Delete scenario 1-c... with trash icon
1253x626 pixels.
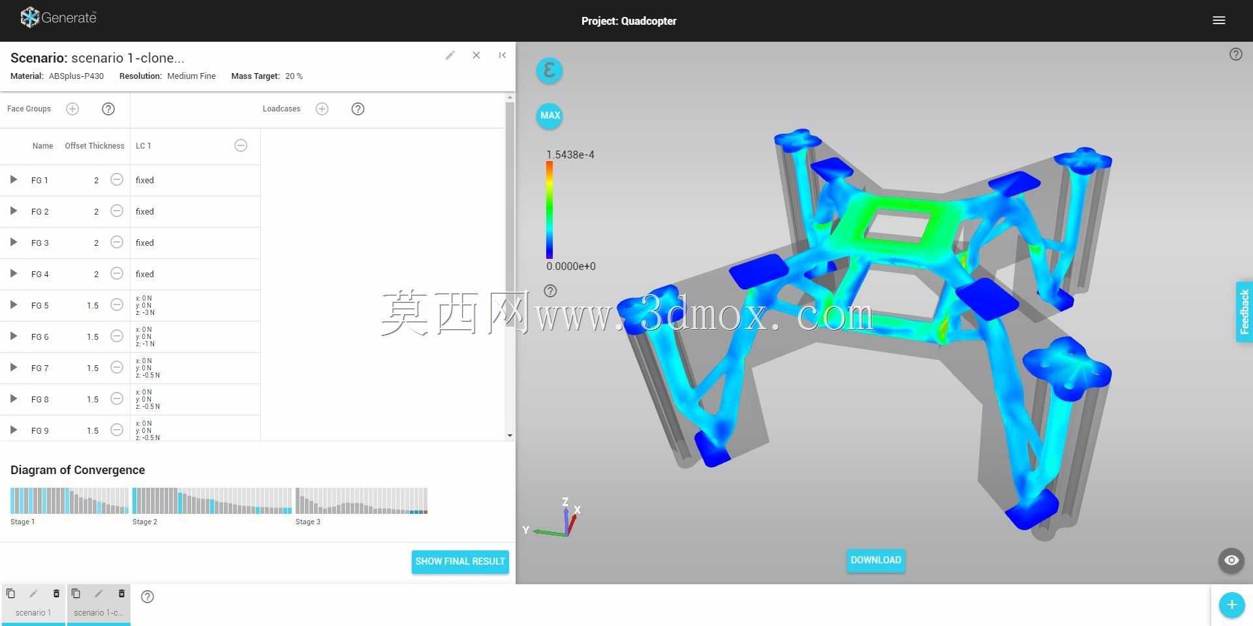[121, 593]
